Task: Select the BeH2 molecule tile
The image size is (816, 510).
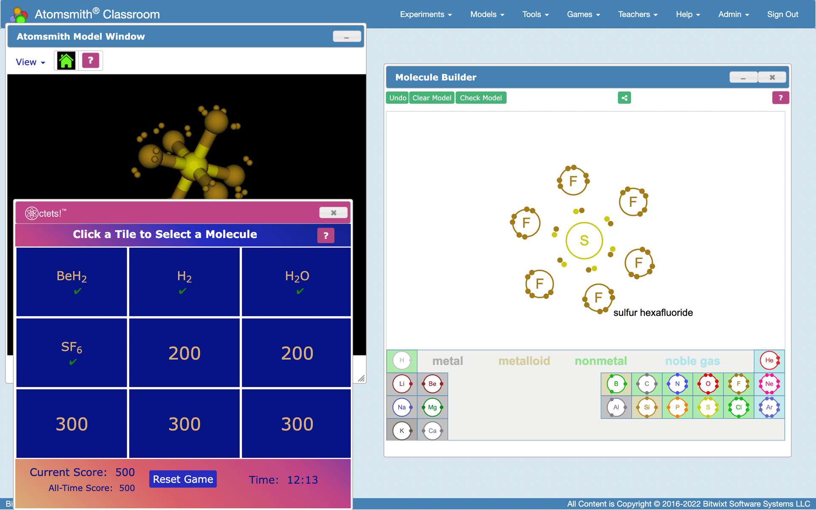Action: coord(71,282)
